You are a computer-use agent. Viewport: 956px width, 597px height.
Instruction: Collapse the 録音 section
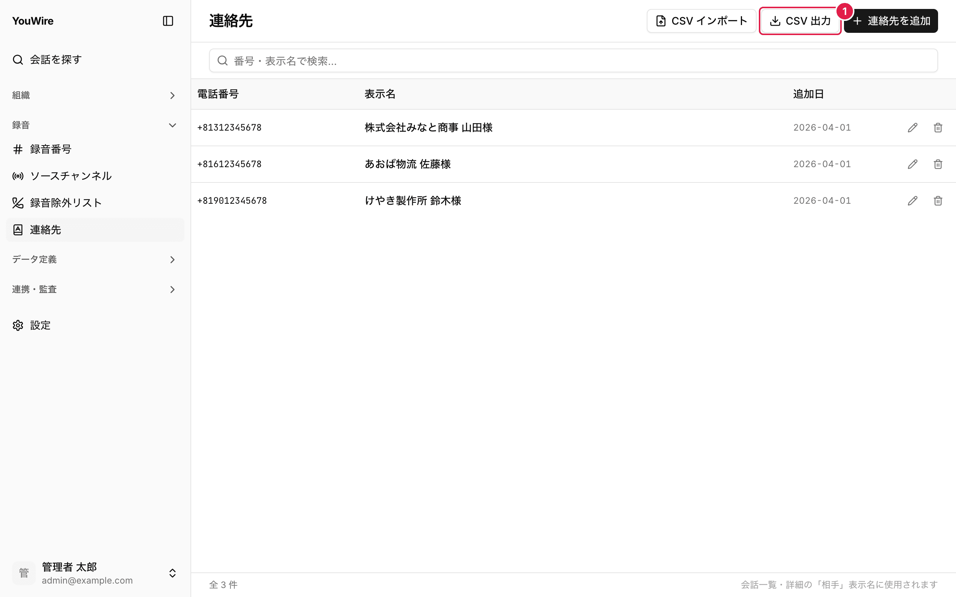click(x=95, y=125)
